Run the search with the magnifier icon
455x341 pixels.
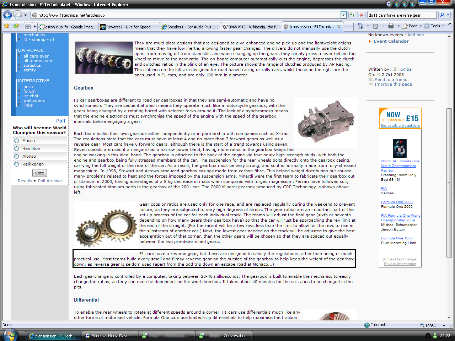click(x=441, y=15)
